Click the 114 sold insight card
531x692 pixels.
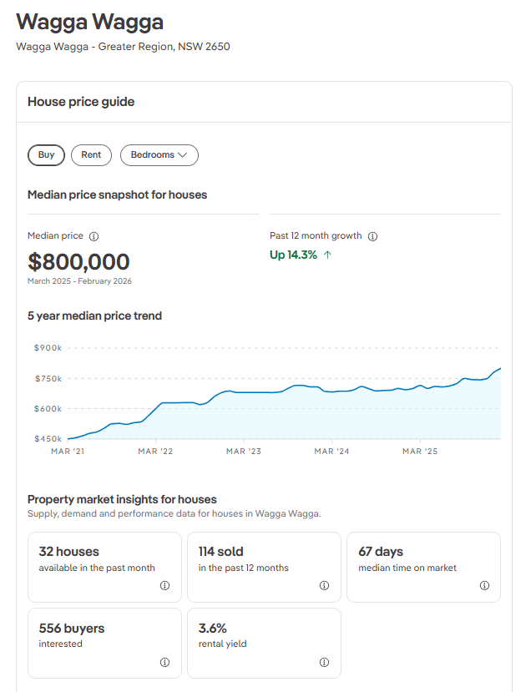point(264,567)
